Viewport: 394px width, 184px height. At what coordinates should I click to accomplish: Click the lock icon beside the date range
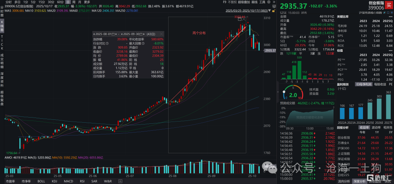point(275,11)
